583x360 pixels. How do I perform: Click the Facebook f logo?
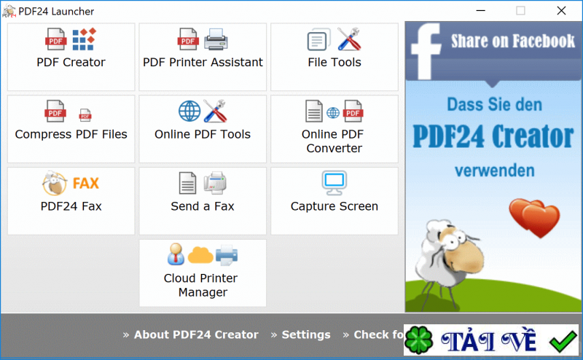[426, 51]
